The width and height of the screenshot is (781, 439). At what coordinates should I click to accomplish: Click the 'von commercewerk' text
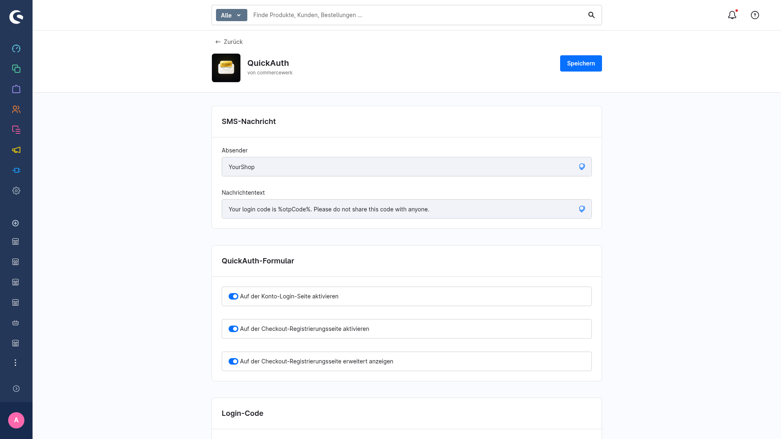[x=270, y=73]
